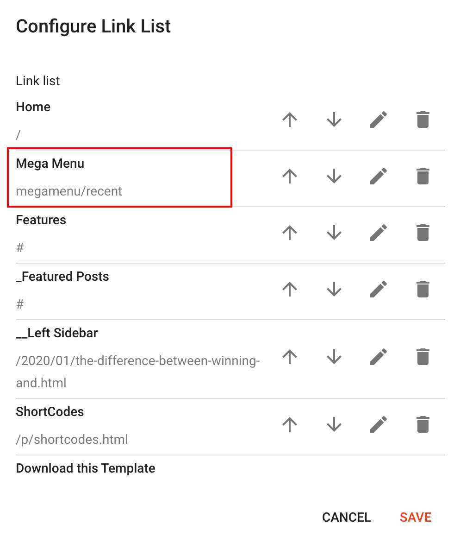Viewport: 460px width, 543px height.
Task: Save the link list configuration
Action: (x=416, y=518)
